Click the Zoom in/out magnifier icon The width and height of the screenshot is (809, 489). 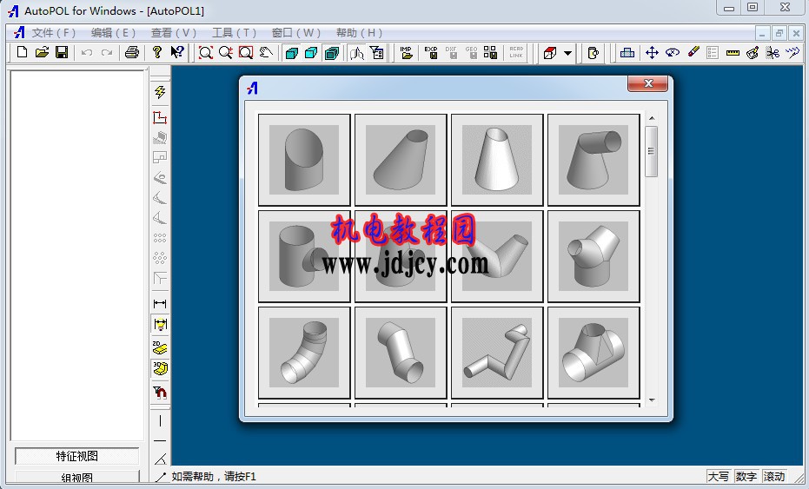point(225,53)
